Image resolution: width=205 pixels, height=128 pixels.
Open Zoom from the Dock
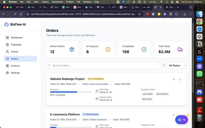click(x=199, y=59)
